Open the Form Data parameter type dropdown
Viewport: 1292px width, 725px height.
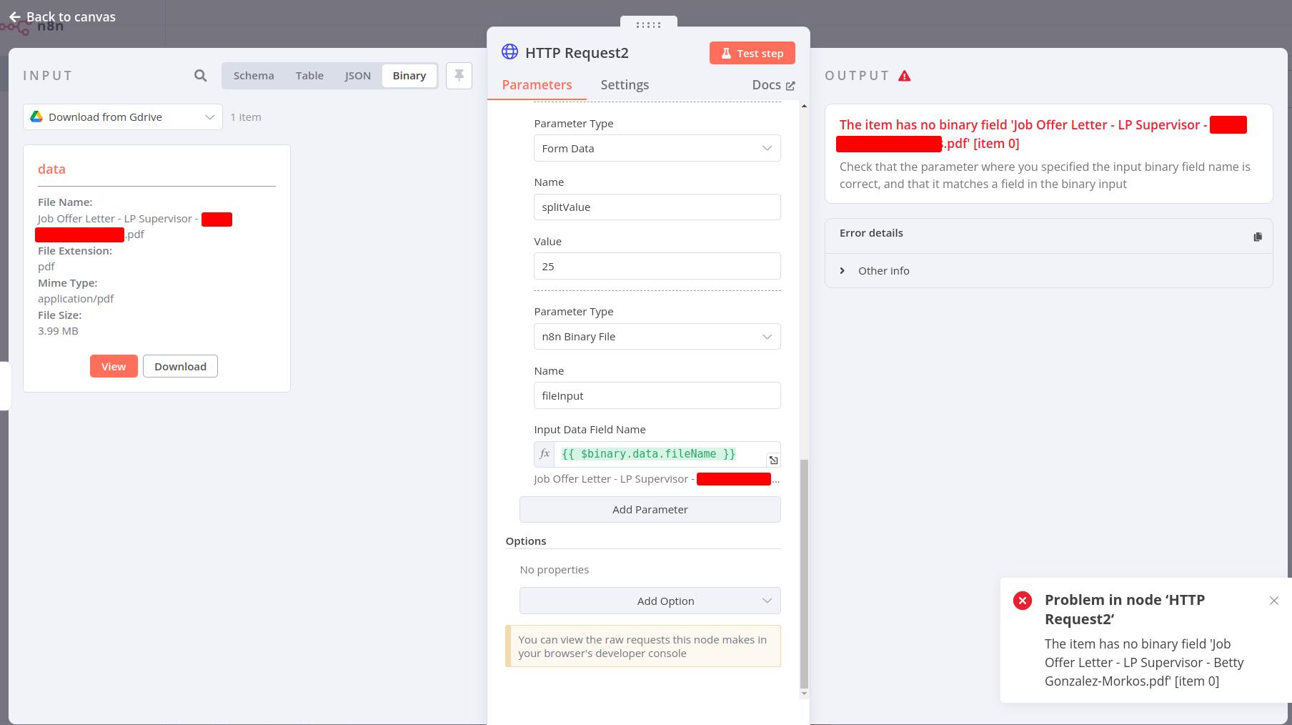(657, 148)
